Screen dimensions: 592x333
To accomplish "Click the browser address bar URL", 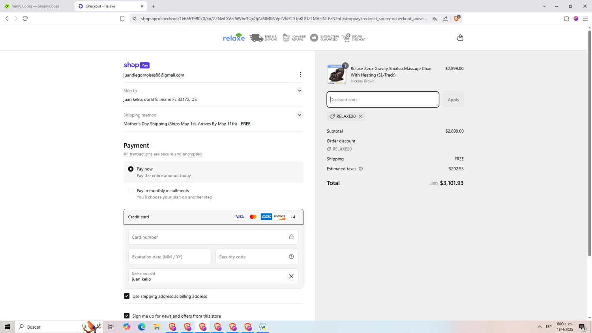I will click(284, 19).
